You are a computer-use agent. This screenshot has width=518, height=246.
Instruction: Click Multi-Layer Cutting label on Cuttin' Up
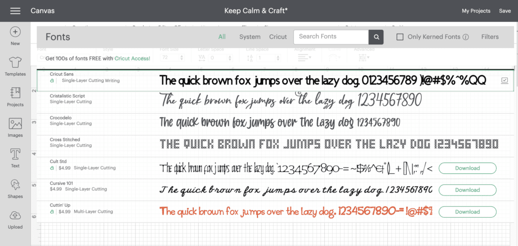[x=94, y=211]
